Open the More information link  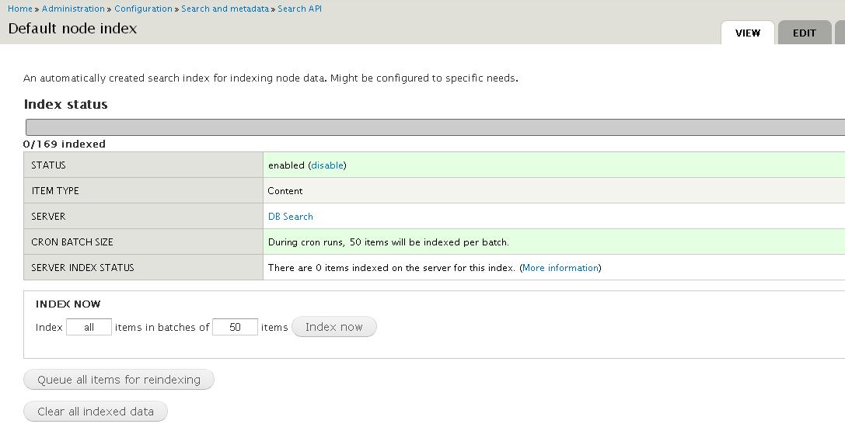pos(560,267)
